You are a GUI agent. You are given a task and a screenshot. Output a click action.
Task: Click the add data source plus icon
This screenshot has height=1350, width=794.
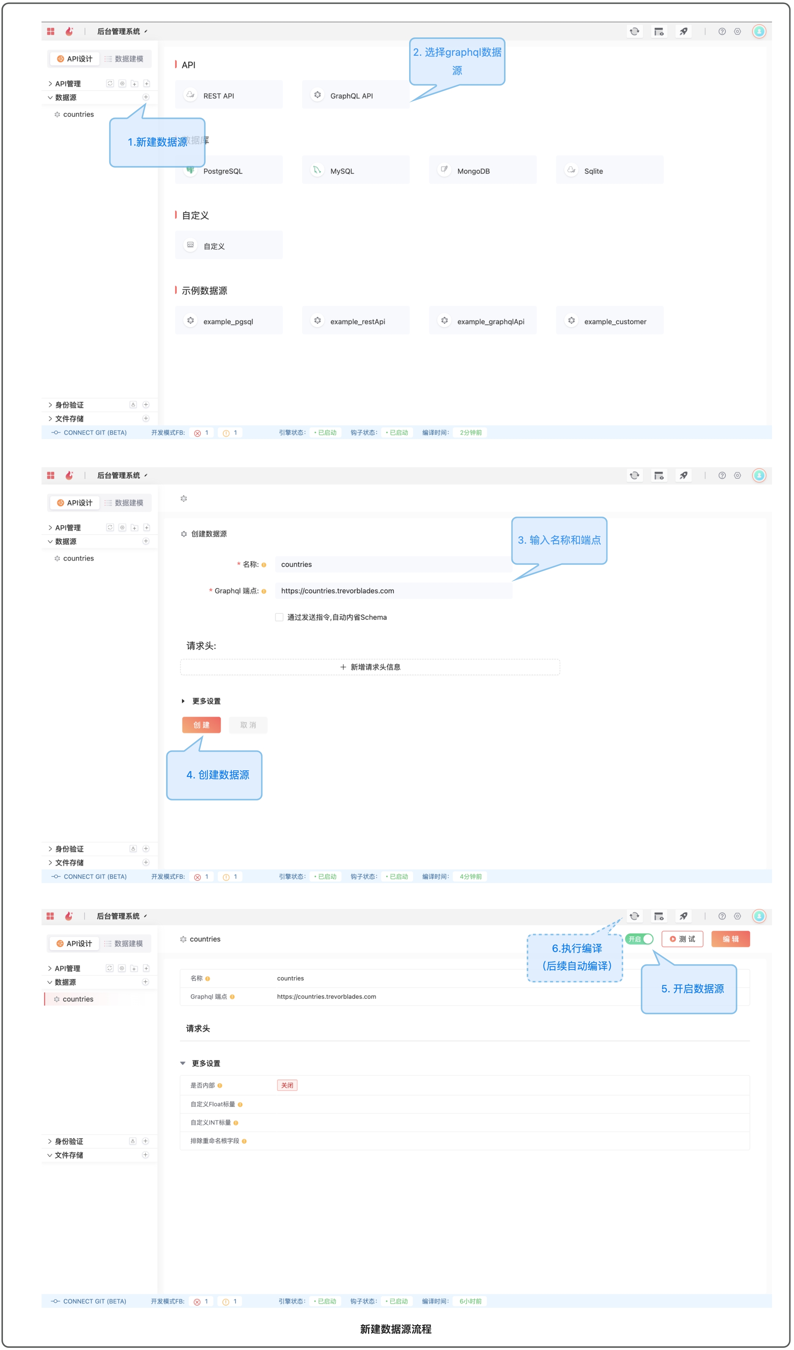tap(146, 98)
